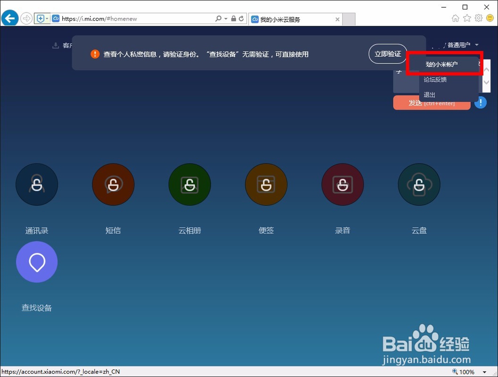Open the locked 录音 recordings icon
Screen dimensions: 498x377
(343, 185)
